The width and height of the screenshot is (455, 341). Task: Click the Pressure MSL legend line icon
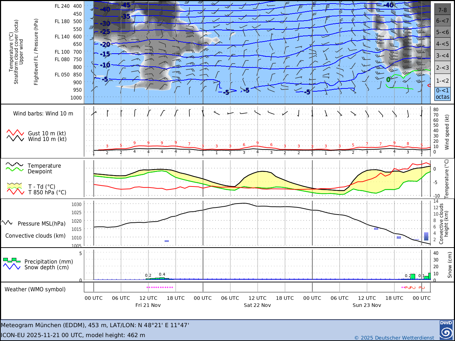(x=7, y=223)
